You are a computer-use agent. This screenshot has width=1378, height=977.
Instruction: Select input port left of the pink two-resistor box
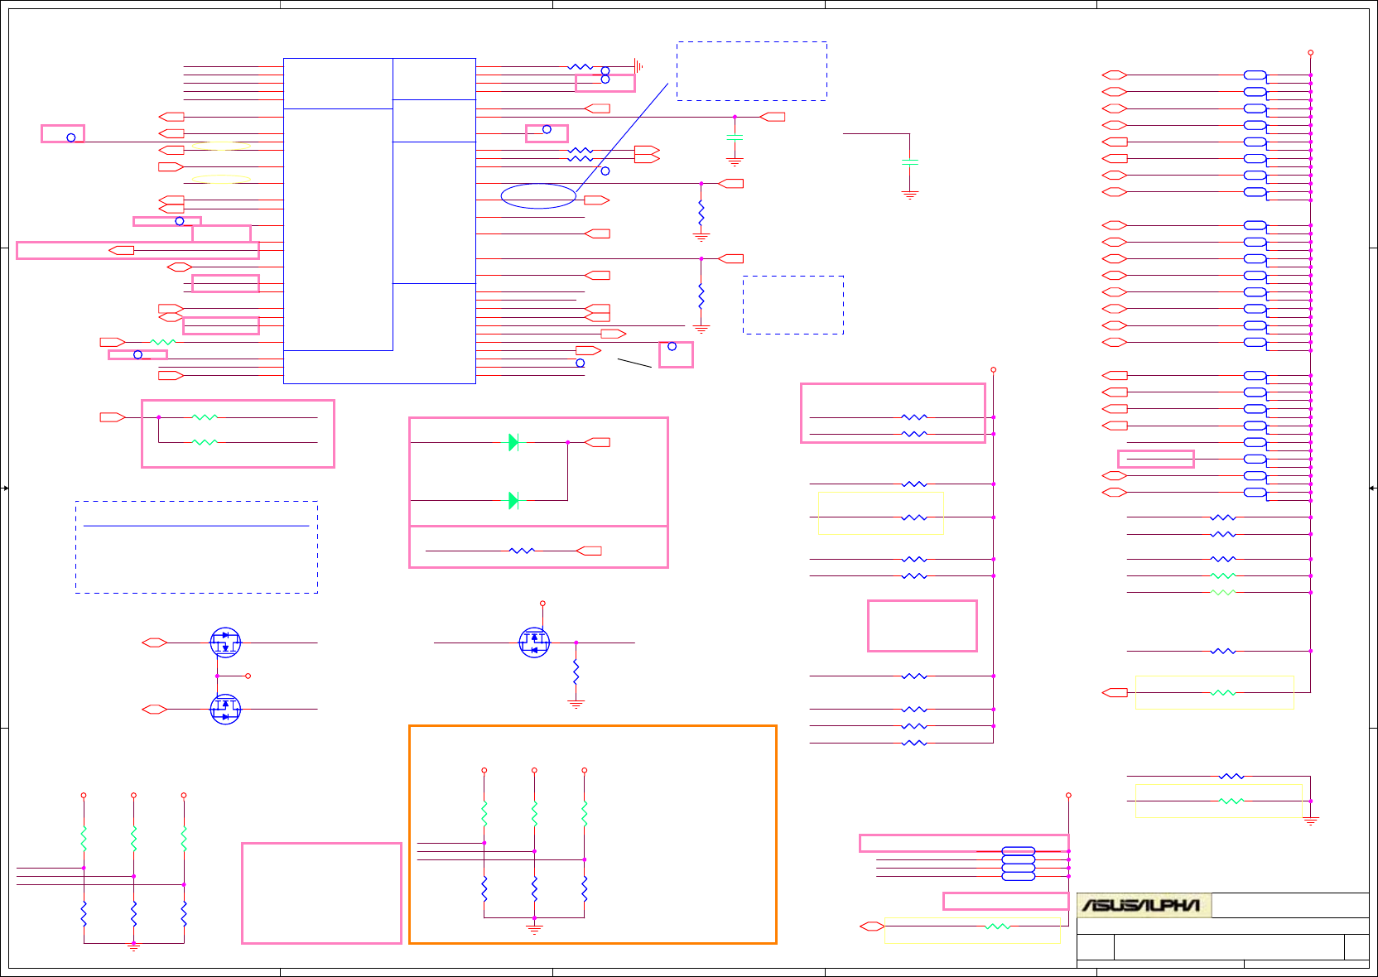pos(113,417)
